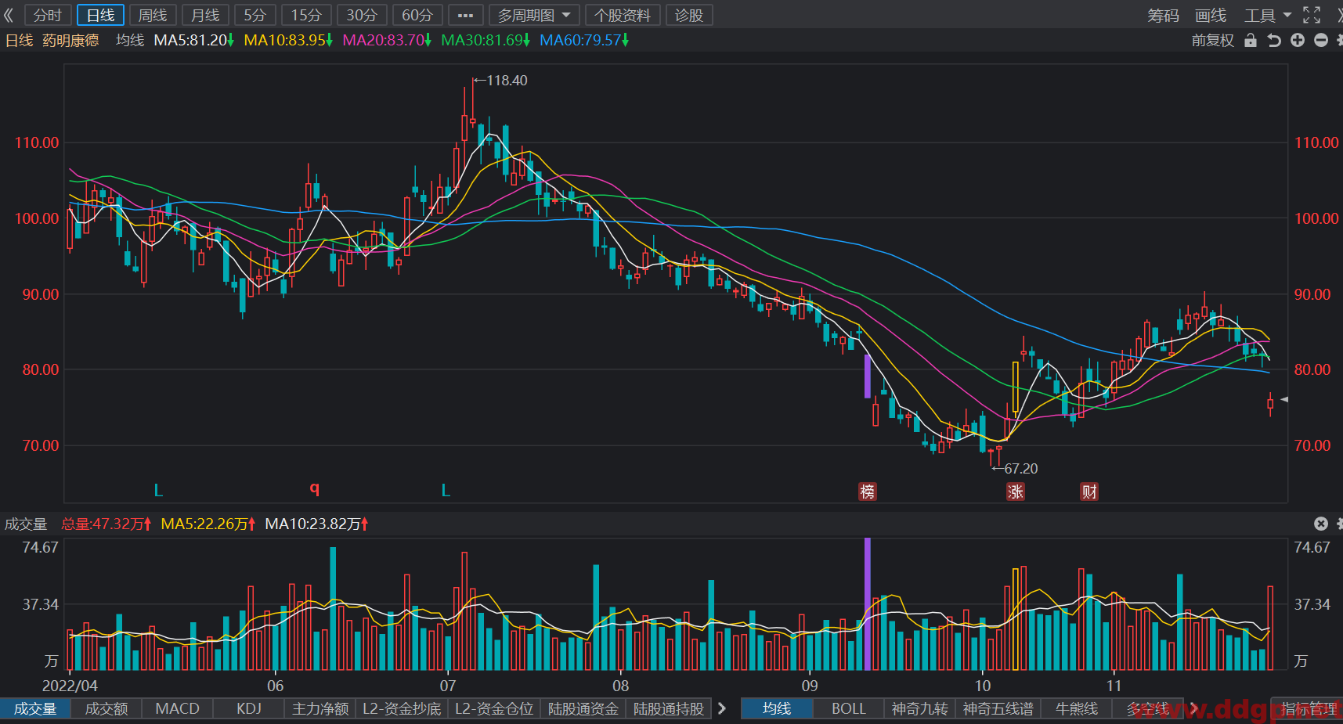This screenshot has height=724, width=1343.
Task: Click the 榜 event marker on the chart
Action: click(x=867, y=492)
